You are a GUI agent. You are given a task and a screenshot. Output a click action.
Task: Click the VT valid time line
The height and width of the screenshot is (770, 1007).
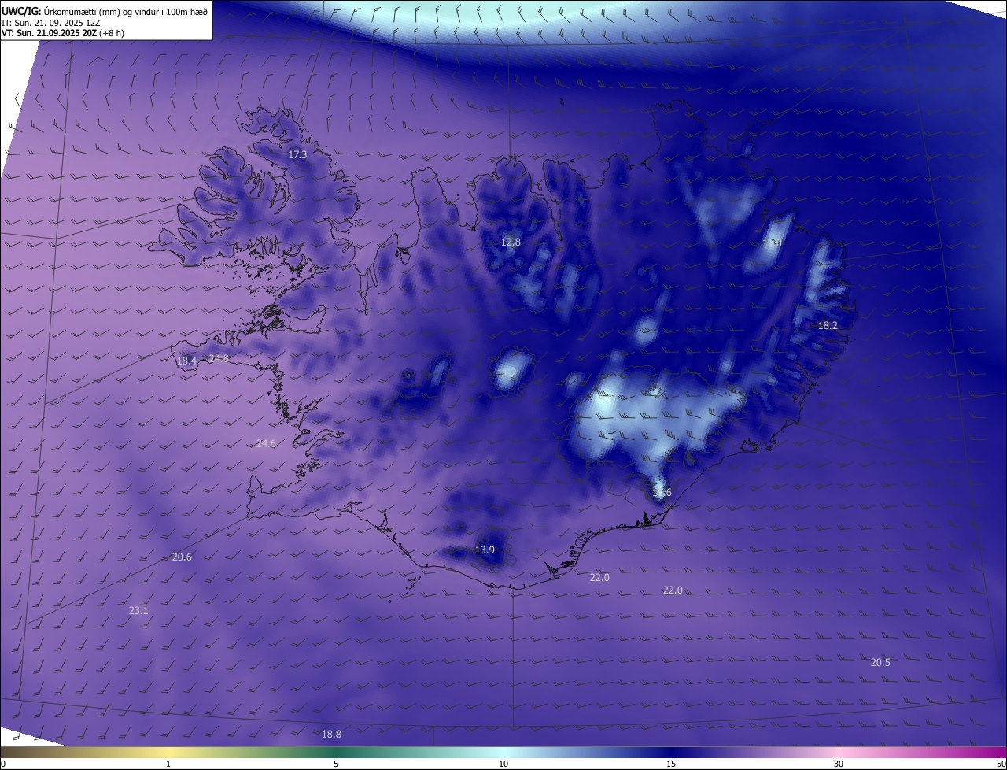click(x=63, y=33)
